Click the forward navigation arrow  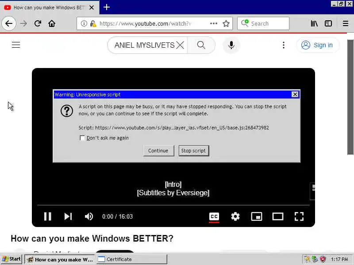pyautogui.click(x=23, y=23)
